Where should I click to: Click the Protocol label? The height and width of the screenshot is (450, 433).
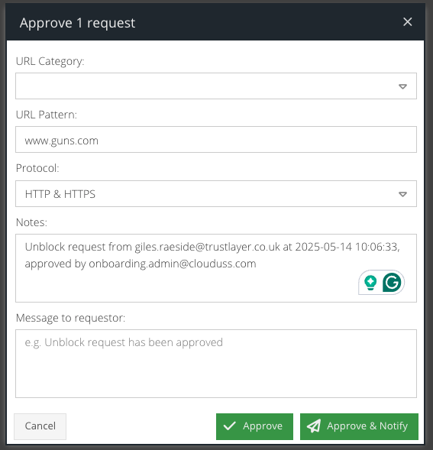(x=37, y=168)
